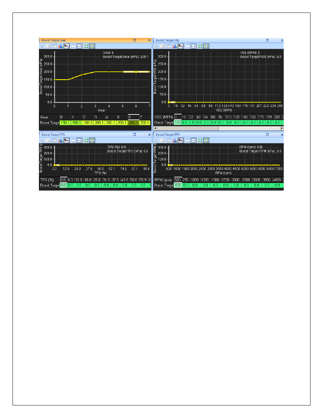
Task: Show bar chart view in Boost Target Gear panel
Action: coord(61,46)
